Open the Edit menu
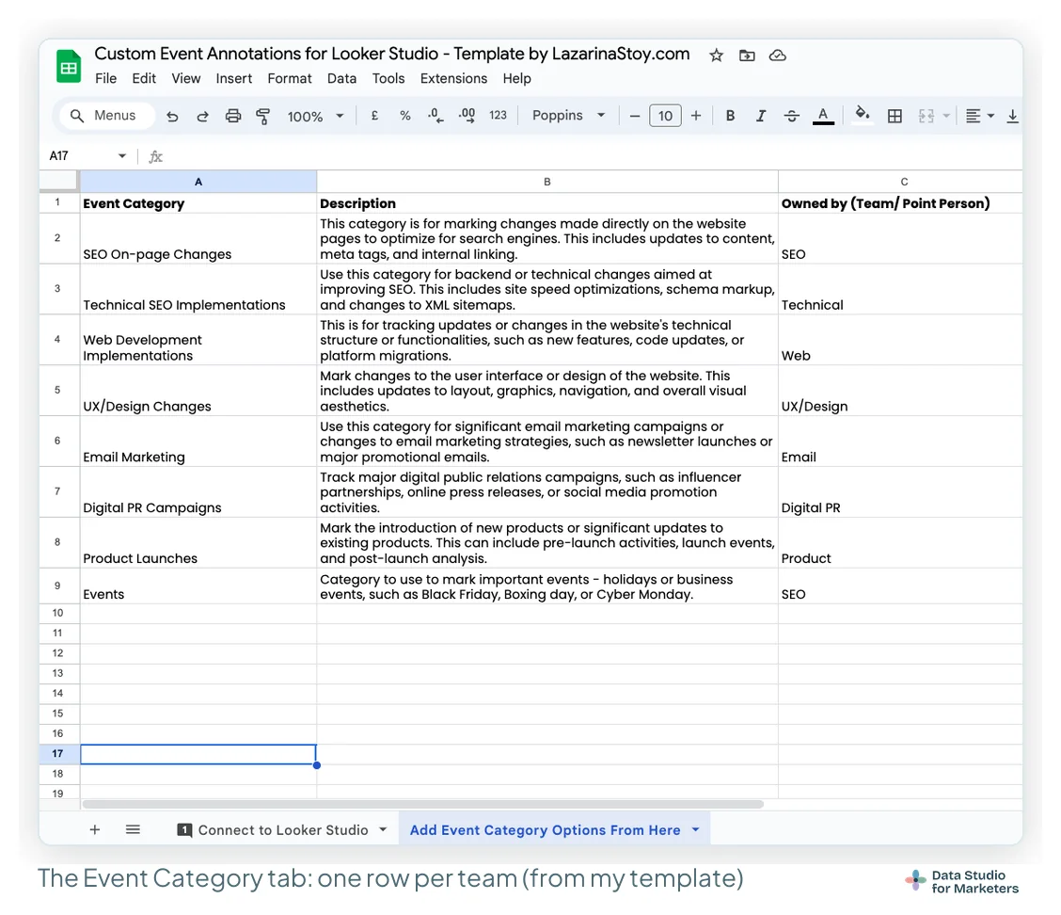Screen dimensions: 1061x915 (144, 78)
